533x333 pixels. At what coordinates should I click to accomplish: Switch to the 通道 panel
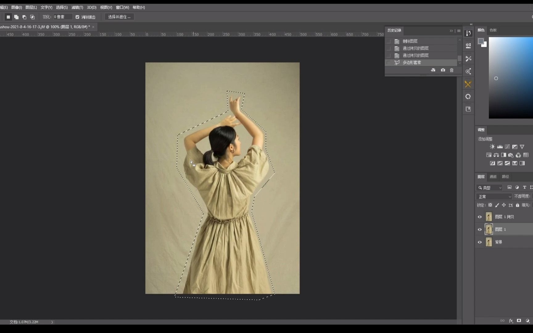493,176
